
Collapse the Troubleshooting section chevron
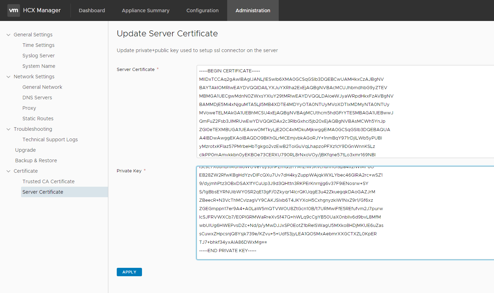point(8,129)
